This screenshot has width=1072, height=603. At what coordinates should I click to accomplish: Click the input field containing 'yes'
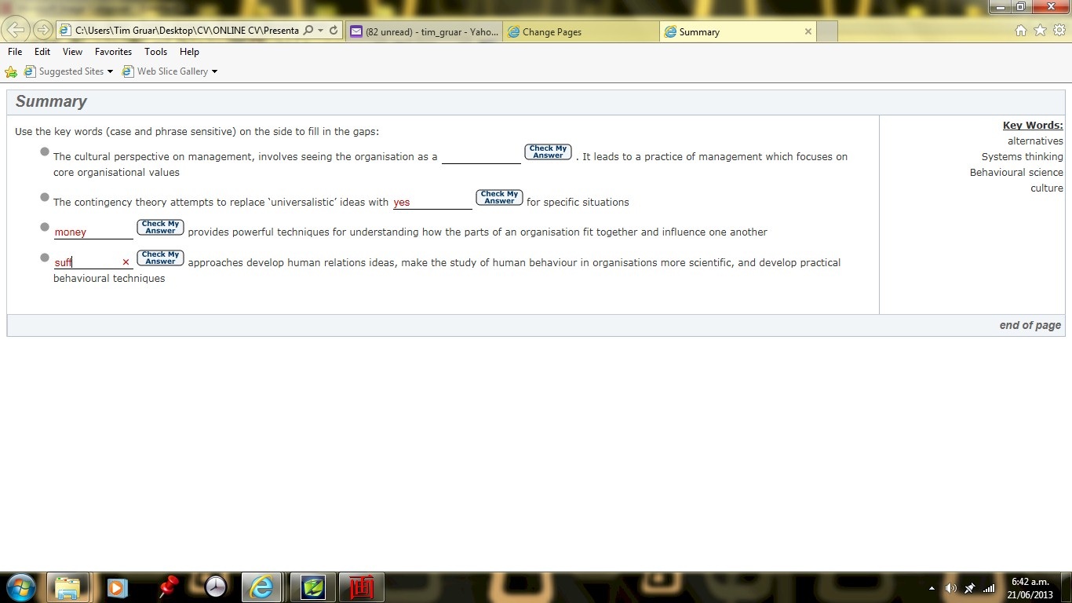point(432,202)
